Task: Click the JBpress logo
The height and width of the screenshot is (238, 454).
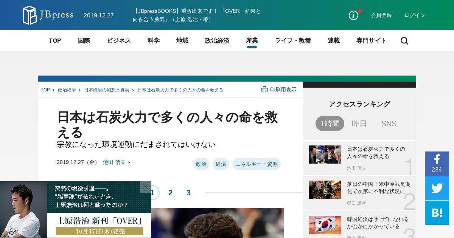Action: tap(48, 15)
